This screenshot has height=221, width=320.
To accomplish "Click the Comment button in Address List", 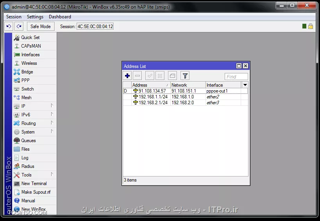I will pyautogui.click(x=172, y=76).
